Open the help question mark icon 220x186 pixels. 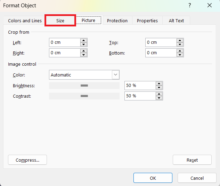pos(190,6)
